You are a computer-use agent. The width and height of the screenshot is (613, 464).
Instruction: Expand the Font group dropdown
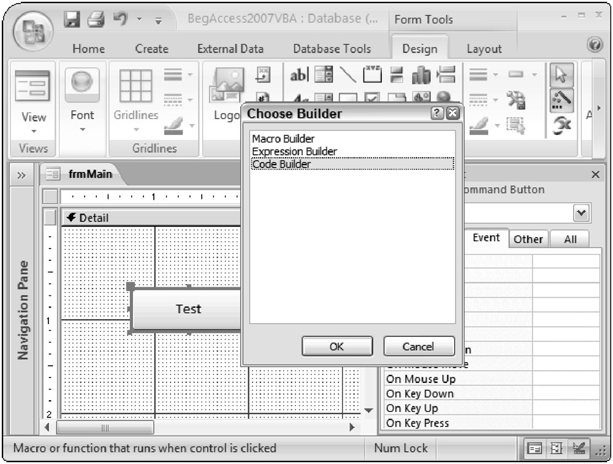[82, 130]
